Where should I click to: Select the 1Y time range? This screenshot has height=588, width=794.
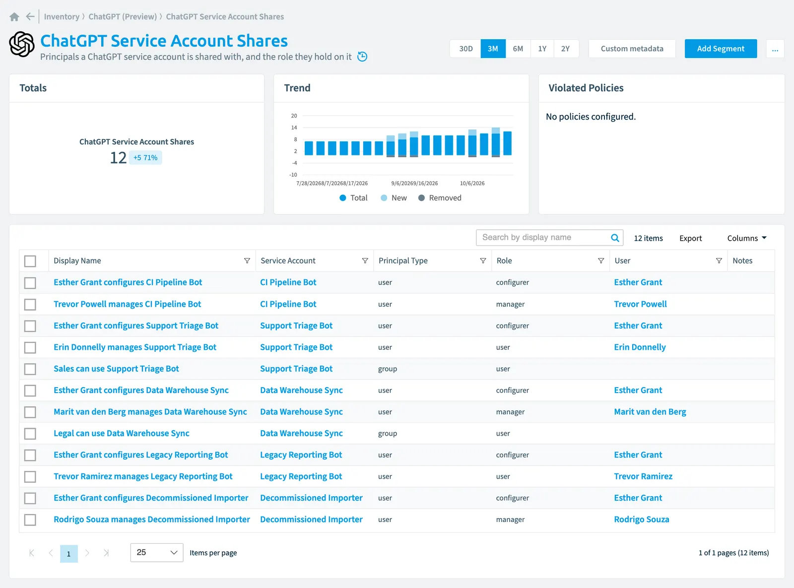(542, 49)
